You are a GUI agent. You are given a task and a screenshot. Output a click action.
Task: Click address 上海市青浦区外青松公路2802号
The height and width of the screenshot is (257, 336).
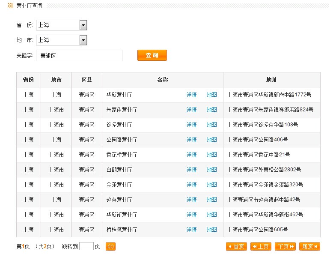pyautogui.click(x=264, y=170)
